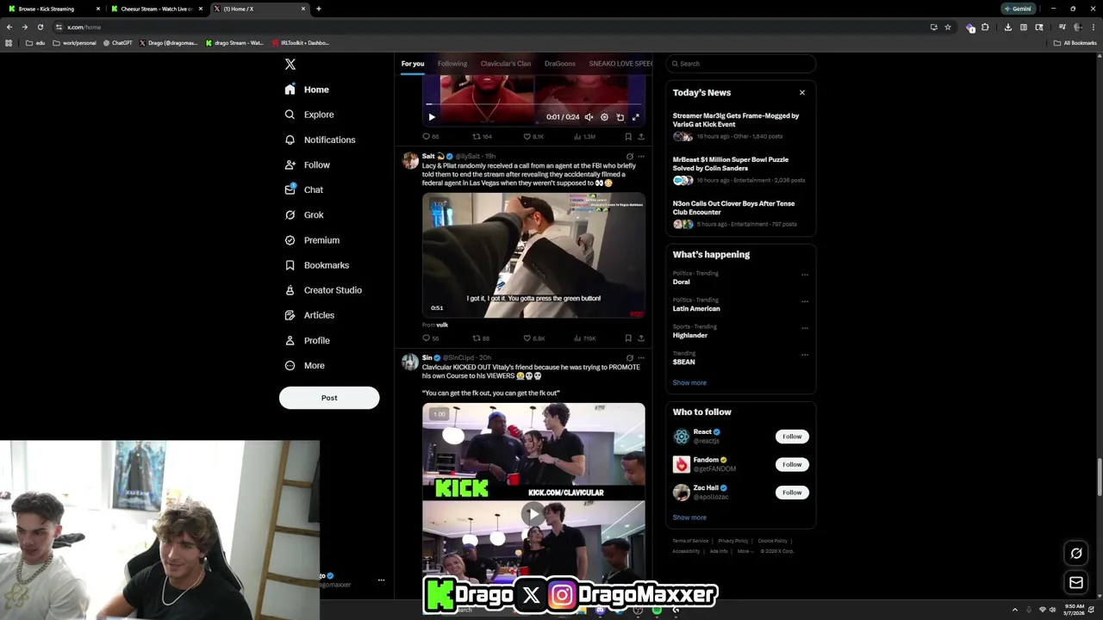Like the post with 8.1K likes

[x=533, y=136]
